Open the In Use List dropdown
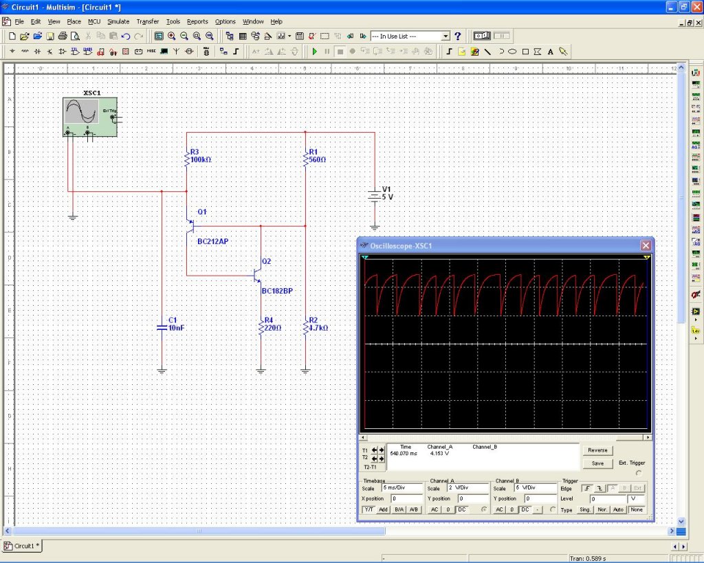Viewport: 704px width, 563px height. coord(445,36)
